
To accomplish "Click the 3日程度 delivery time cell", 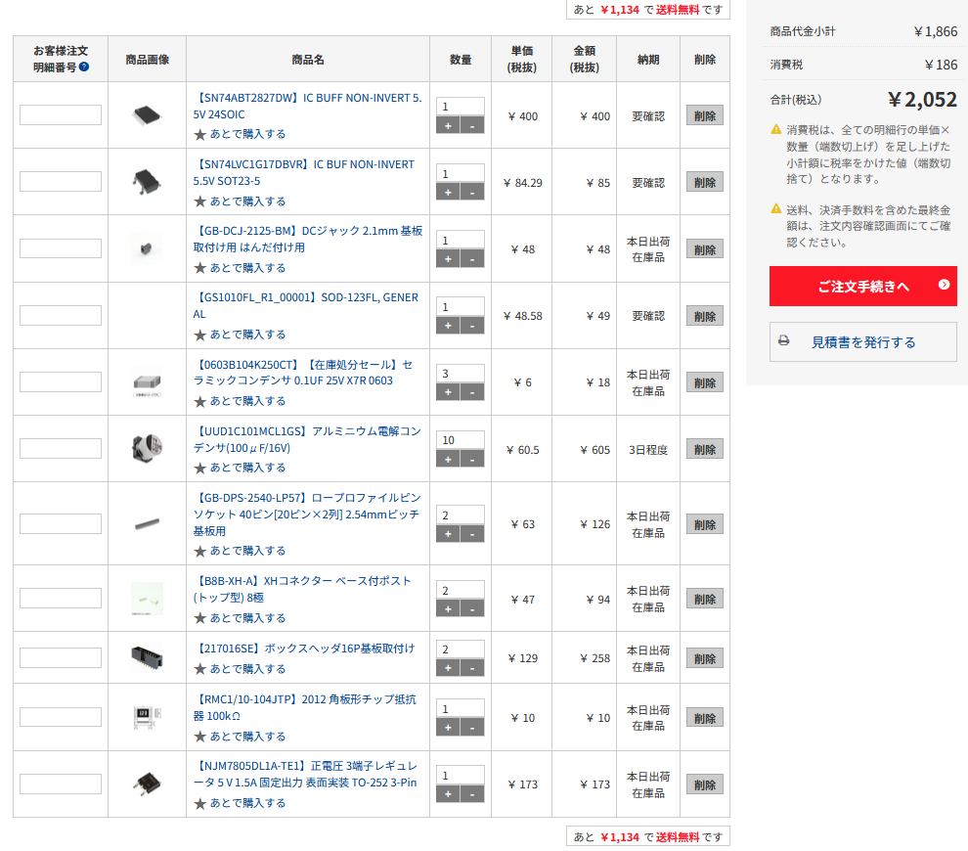I will point(648,450).
